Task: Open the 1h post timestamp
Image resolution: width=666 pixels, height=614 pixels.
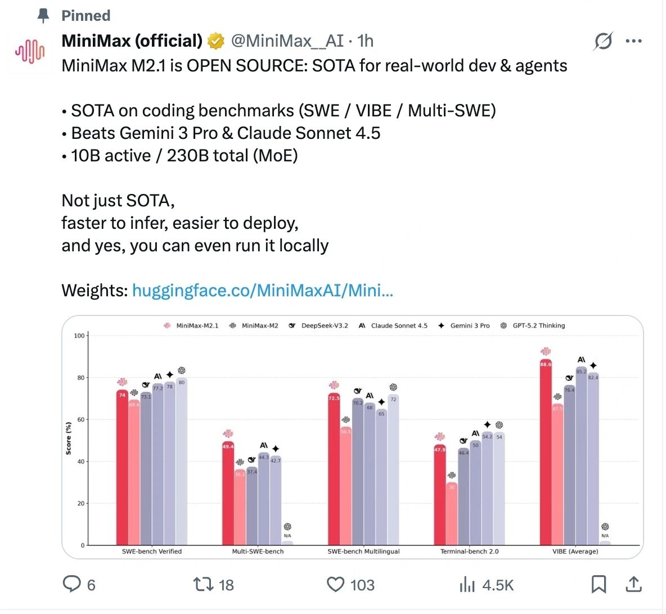Action: (x=366, y=41)
